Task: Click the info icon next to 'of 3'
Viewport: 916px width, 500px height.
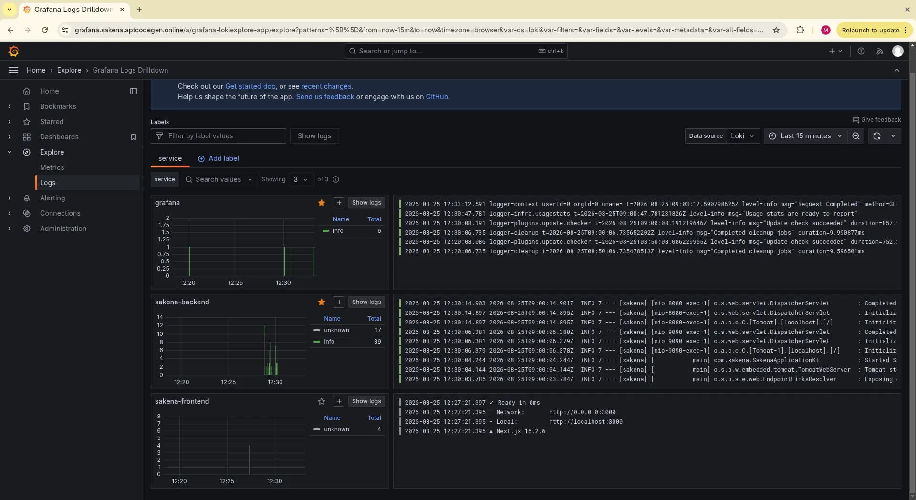Action: [x=336, y=179]
